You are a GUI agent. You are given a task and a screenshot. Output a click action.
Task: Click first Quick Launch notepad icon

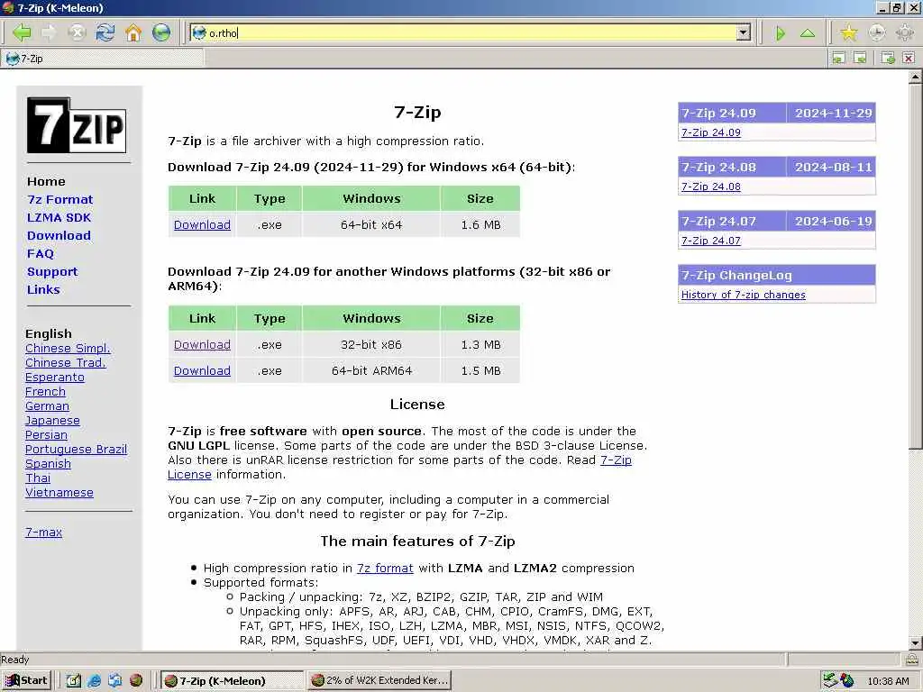click(x=73, y=681)
